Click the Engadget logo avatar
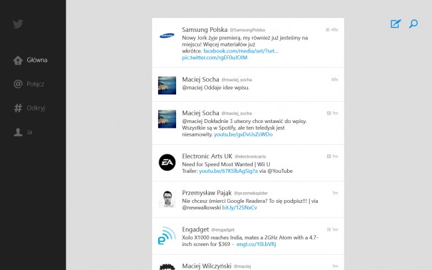This screenshot has height=270, width=432. click(x=167, y=235)
